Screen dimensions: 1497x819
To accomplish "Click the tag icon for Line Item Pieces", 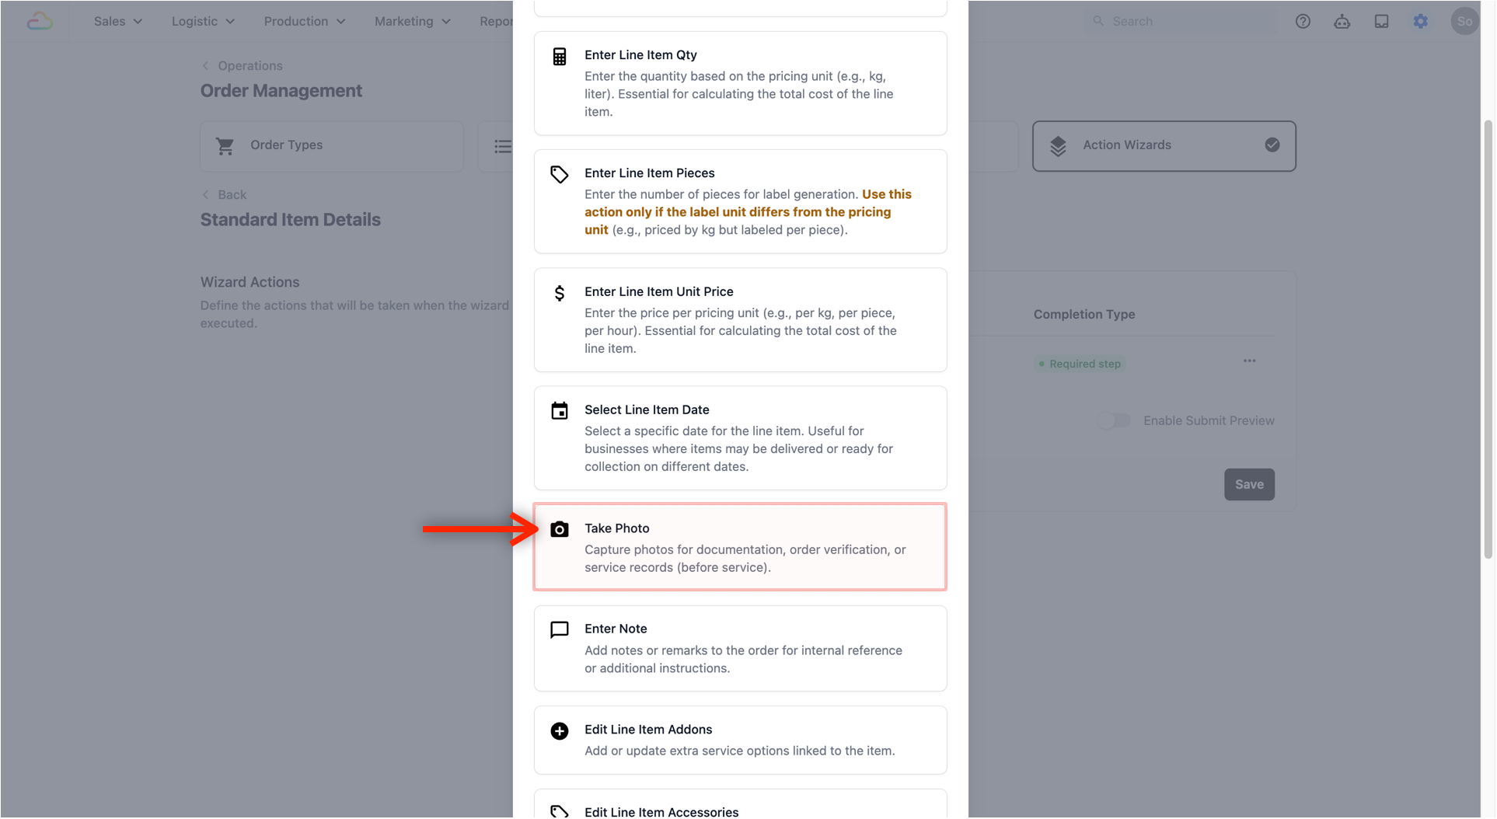I will tap(559, 174).
